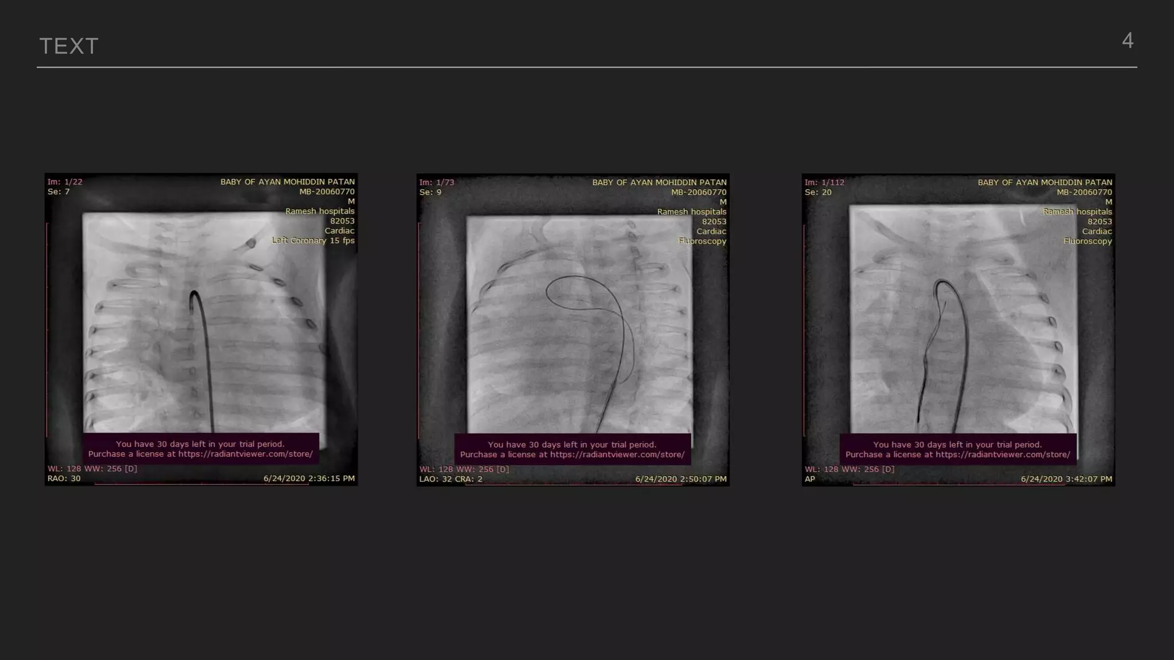Click timestamp 3:42:07 PM on third image

pyautogui.click(x=1066, y=478)
